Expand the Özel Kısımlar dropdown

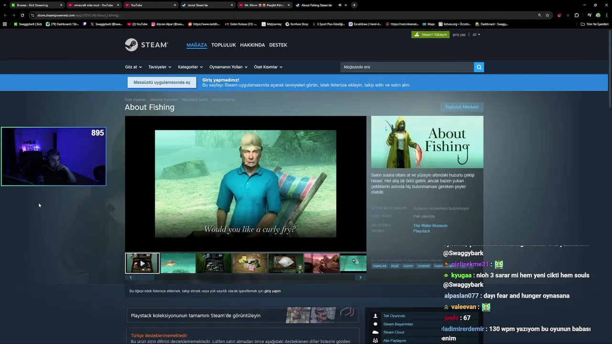pos(268,67)
